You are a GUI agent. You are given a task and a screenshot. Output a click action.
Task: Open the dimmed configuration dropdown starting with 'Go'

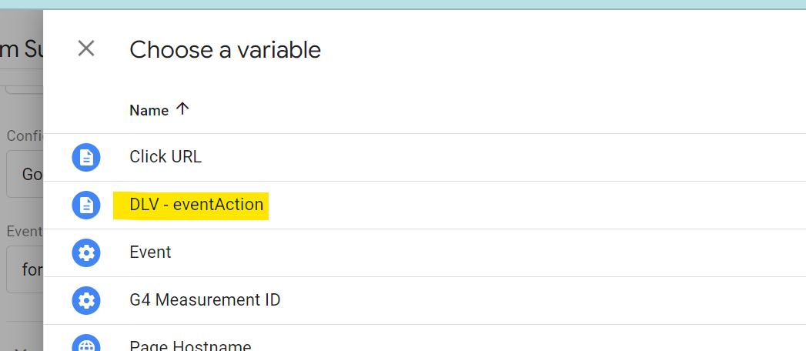coord(24,174)
